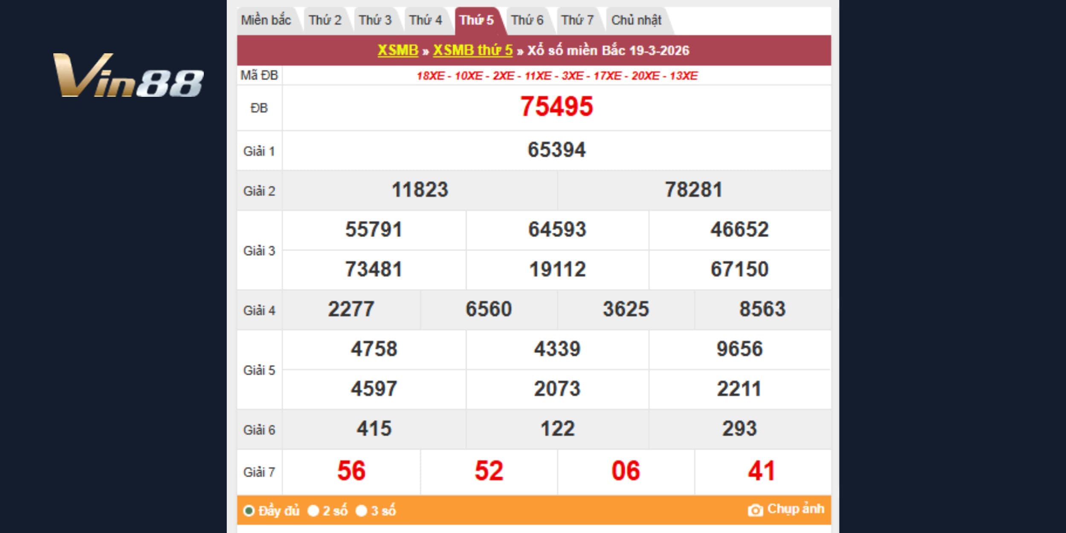Viewport: 1066px width, 533px height.
Task: Switch to the Thứ 4 tab
Action: pyautogui.click(x=426, y=20)
